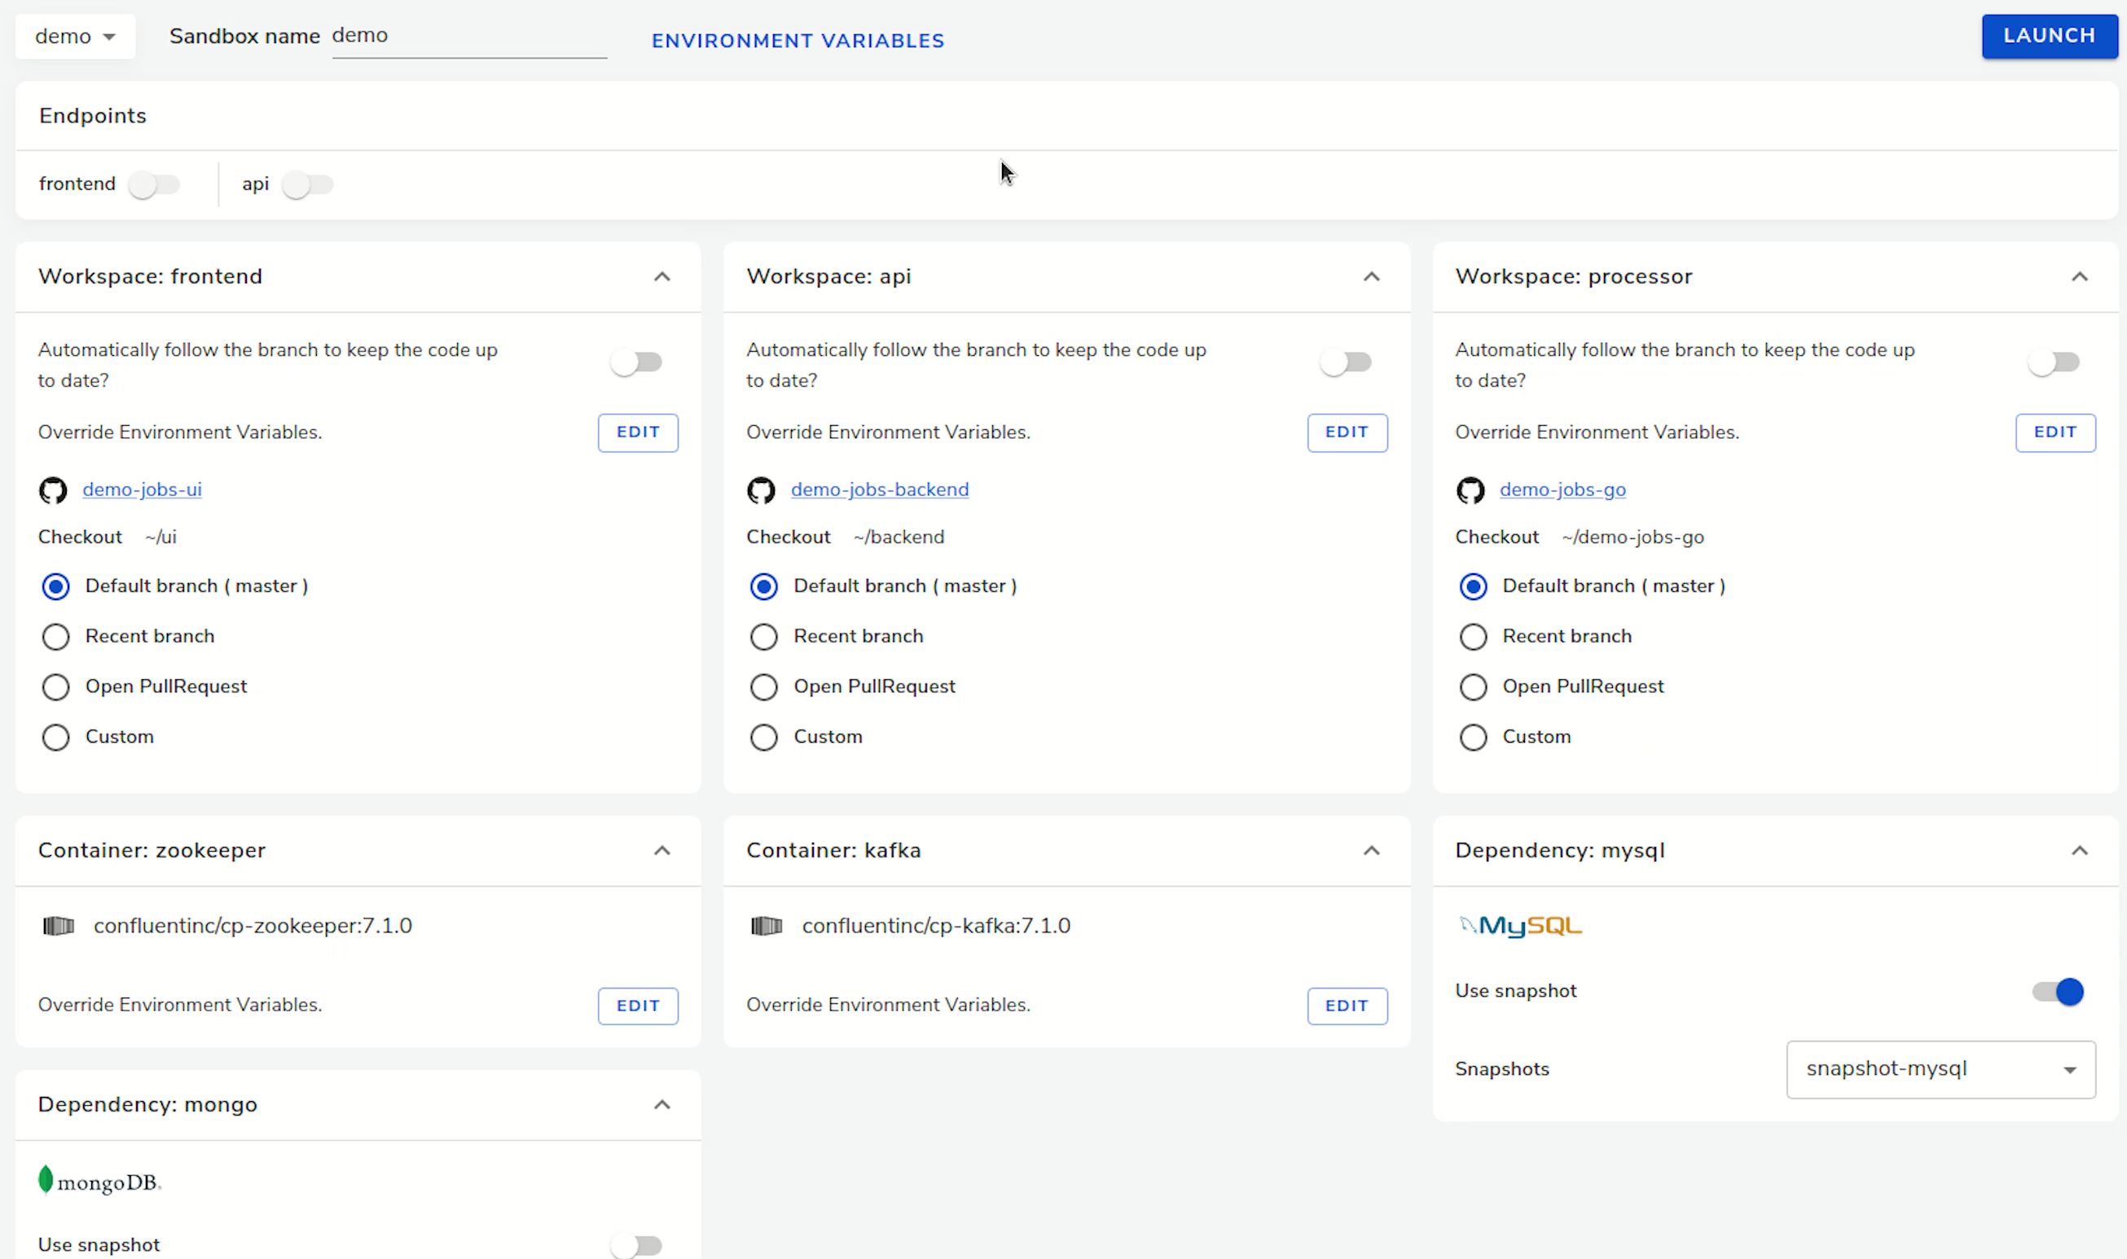The height and width of the screenshot is (1259, 2127).
Task: Collapse the Workspace: frontend panel
Action: 661,278
